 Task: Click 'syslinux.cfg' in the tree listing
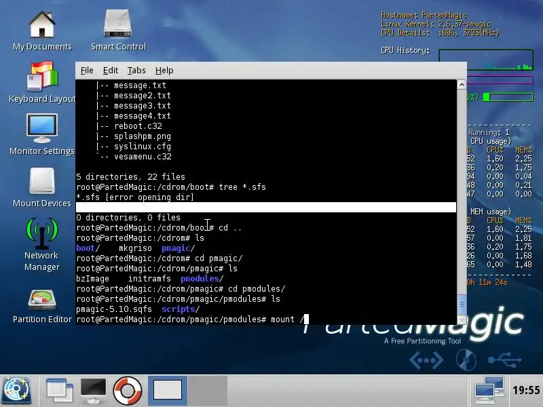coord(143,147)
